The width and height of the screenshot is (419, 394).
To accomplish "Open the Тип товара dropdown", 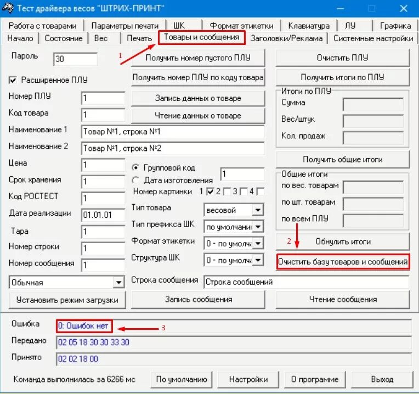I will pos(258,210).
